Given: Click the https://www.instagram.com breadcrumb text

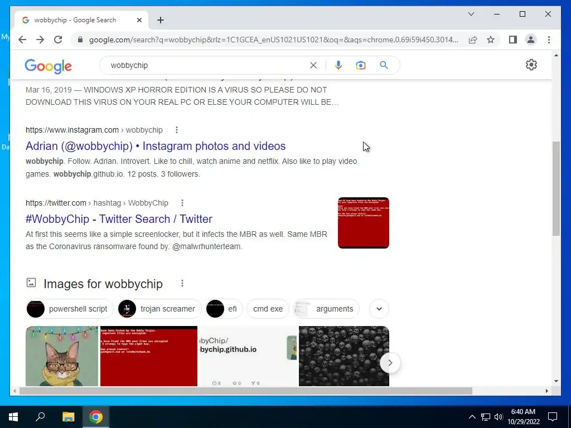Looking at the screenshot, I should point(72,130).
